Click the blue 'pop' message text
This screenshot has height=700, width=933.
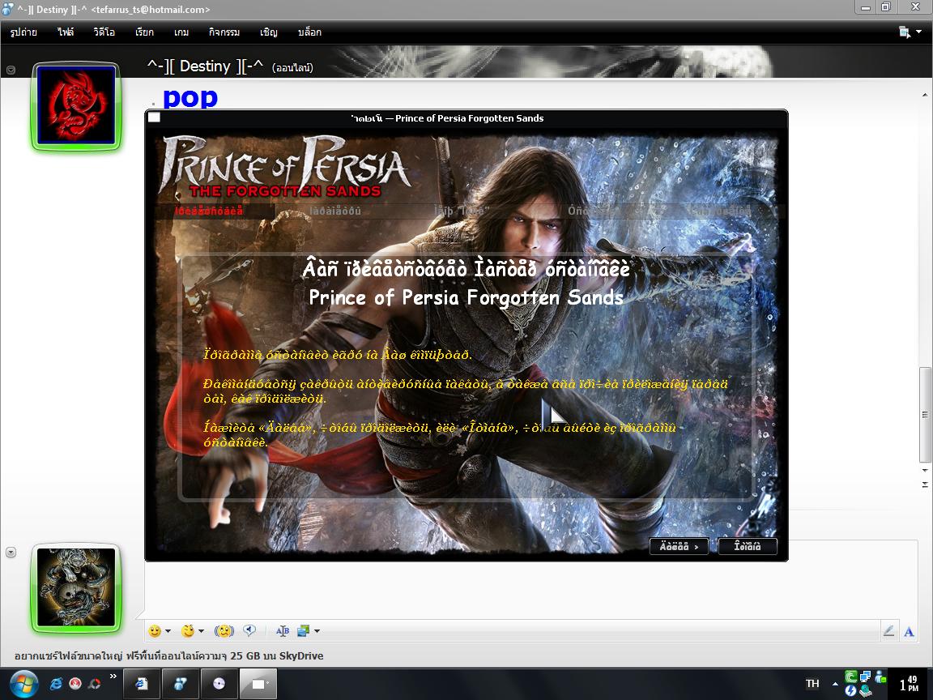point(190,97)
